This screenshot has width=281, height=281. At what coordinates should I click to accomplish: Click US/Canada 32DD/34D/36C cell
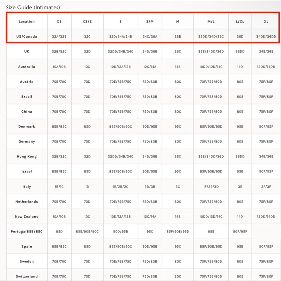click(x=211, y=36)
